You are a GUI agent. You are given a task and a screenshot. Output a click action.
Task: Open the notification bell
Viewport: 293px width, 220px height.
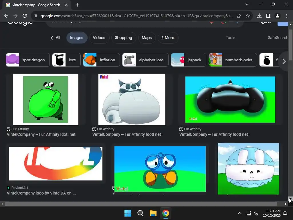(x=285, y=213)
